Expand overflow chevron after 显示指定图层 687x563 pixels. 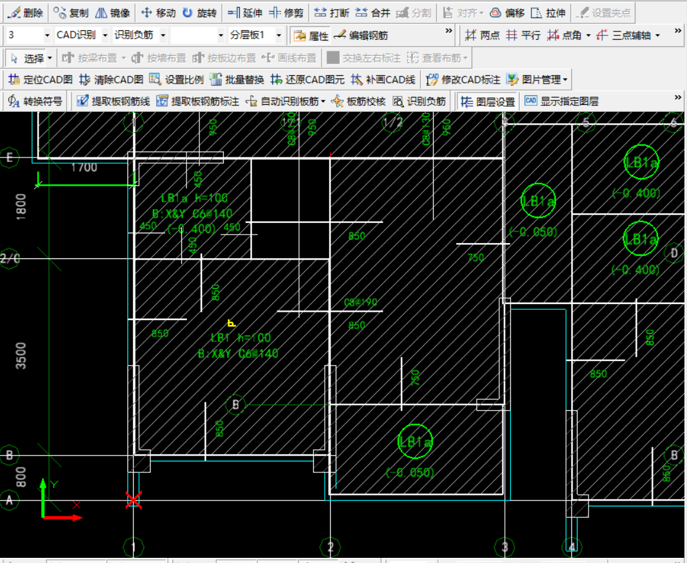(x=678, y=97)
